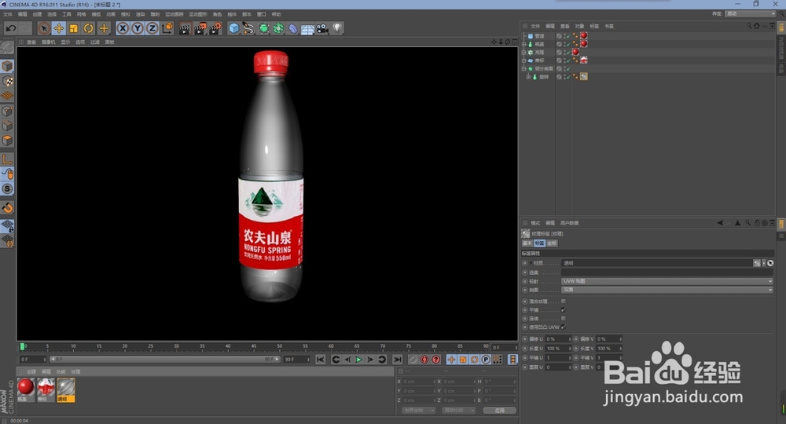
Task: Add light object bulb icon
Action: pos(337,28)
